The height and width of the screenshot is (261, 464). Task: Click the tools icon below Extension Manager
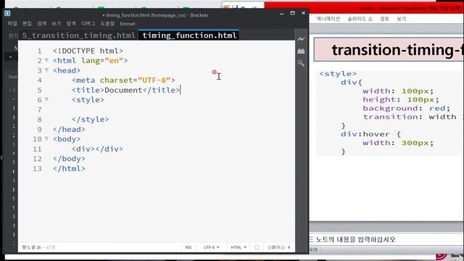[x=301, y=63]
